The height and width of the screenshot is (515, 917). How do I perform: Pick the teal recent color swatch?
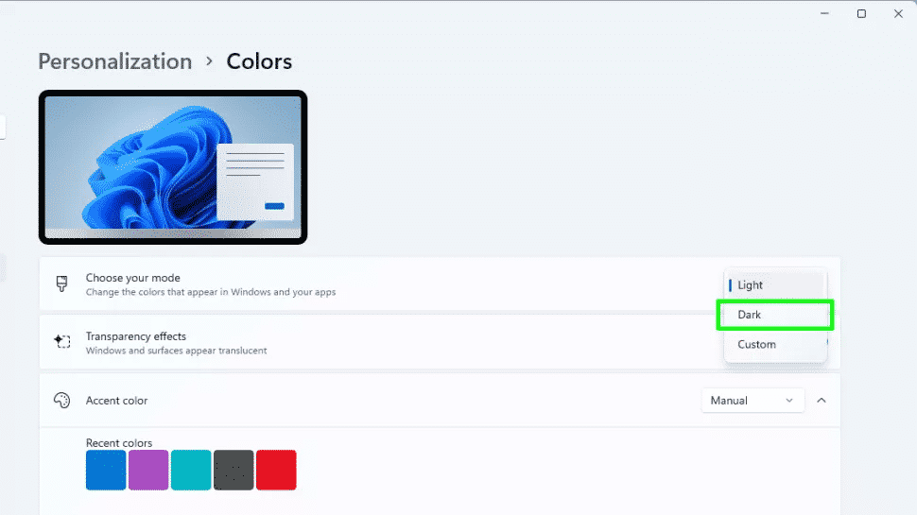(x=191, y=470)
